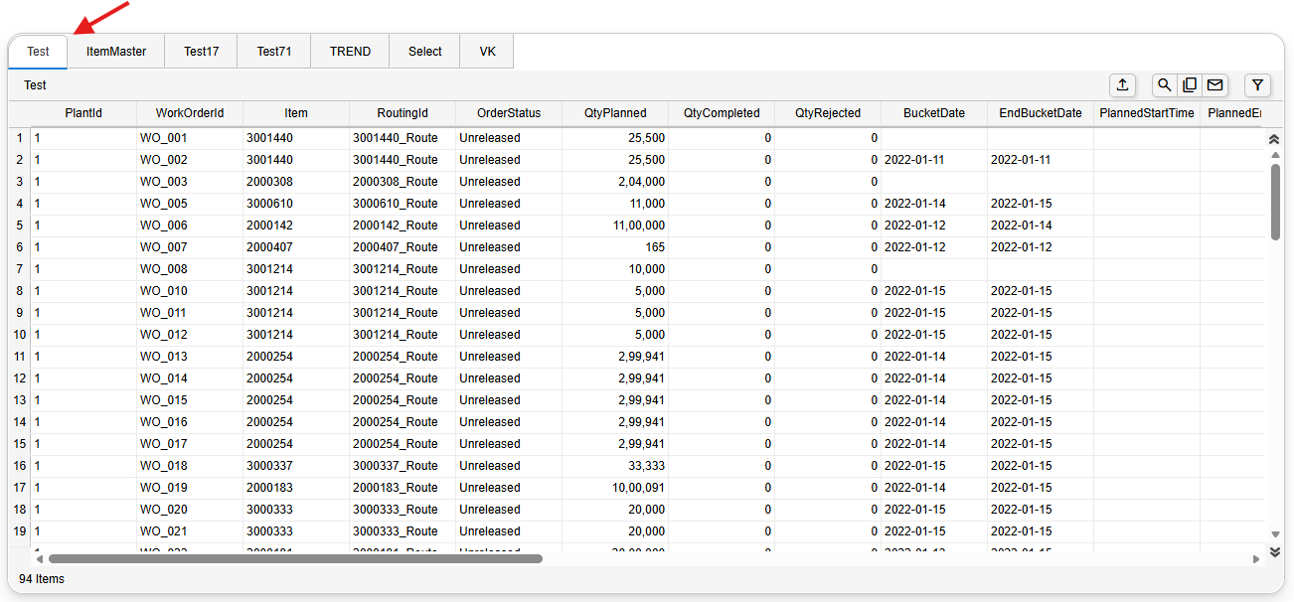Click the envelope mail icon
1294x602 pixels.
pos(1214,85)
